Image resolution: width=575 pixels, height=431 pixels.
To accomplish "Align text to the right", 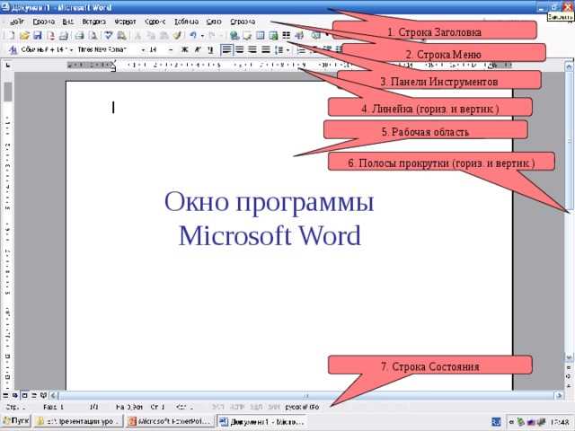I will click(252, 49).
